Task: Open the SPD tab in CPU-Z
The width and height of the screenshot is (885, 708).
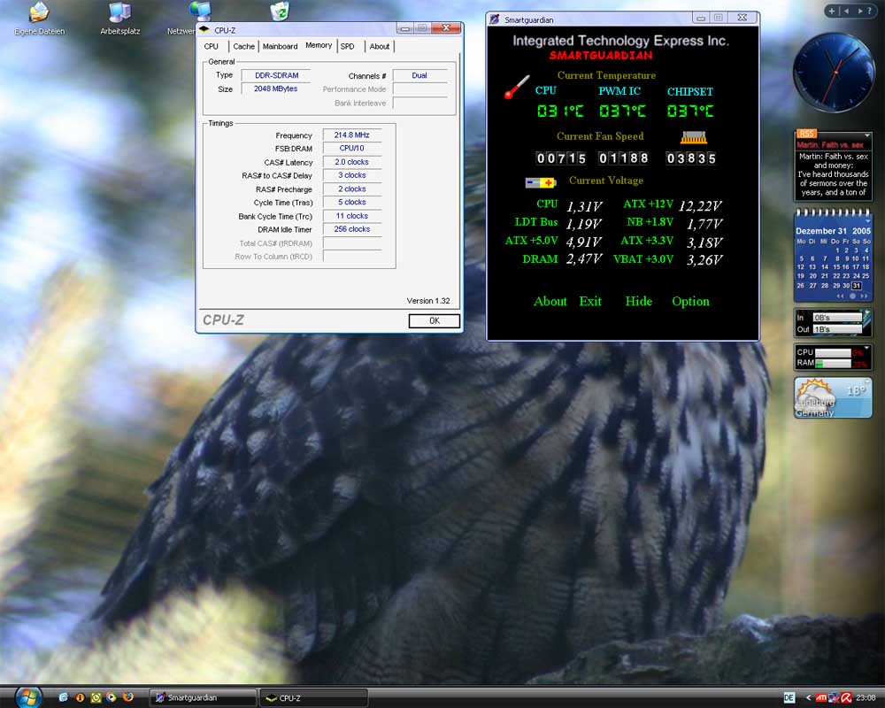Action: tap(348, 46)
